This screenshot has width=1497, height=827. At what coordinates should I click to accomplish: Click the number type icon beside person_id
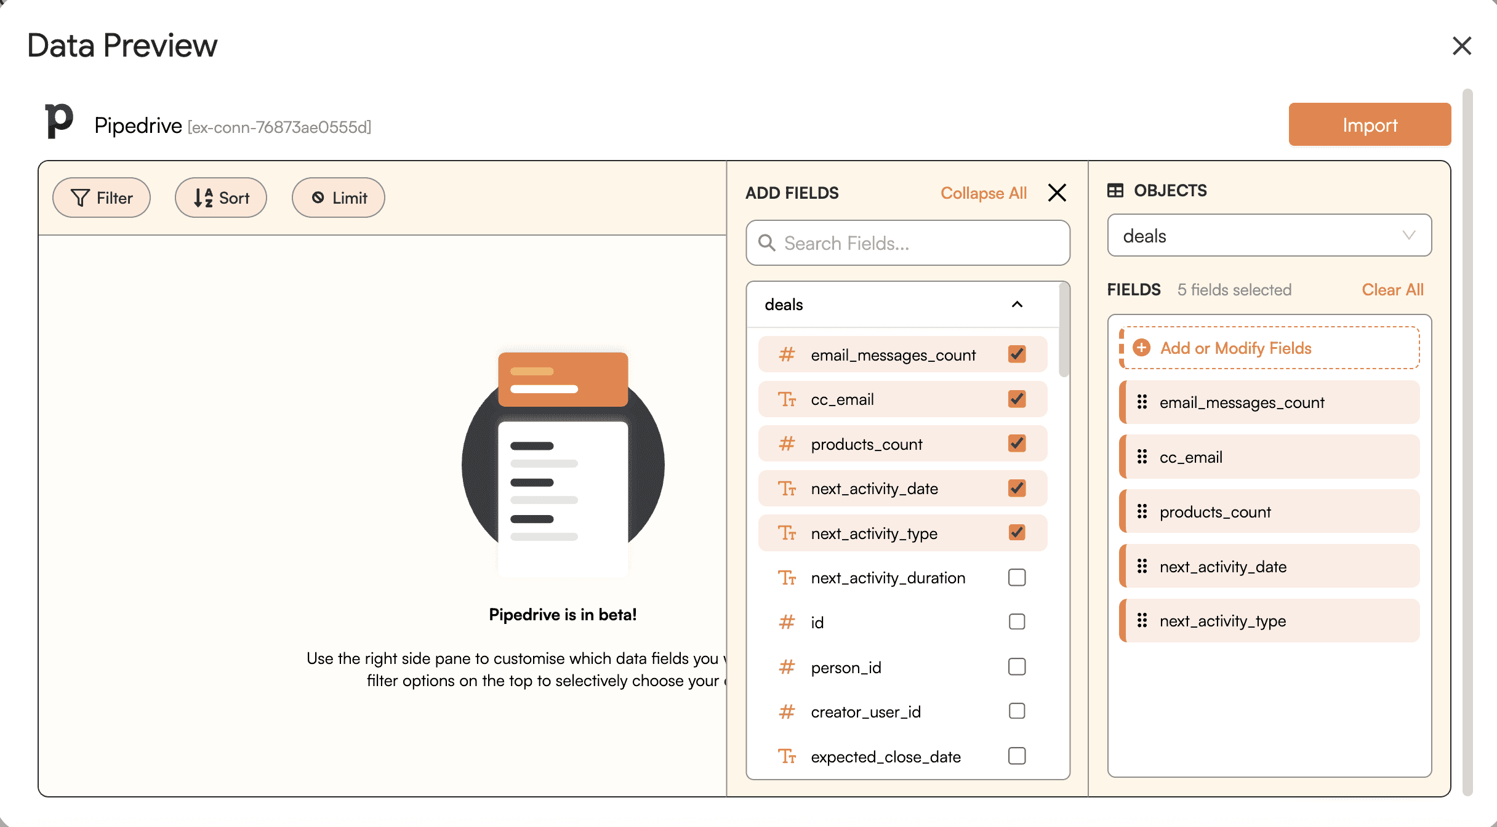[787, 667]
